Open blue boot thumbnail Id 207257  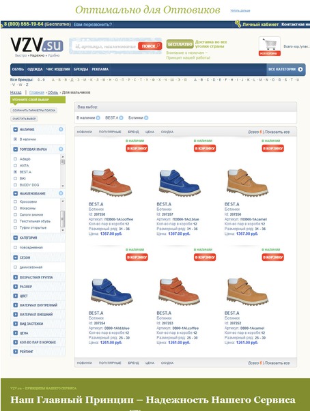[180, 183]
